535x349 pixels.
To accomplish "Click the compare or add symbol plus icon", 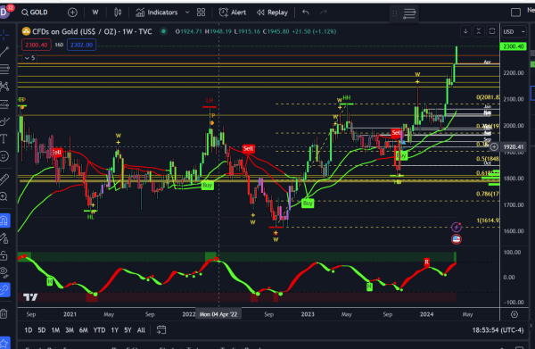I will tap(72, 12).
